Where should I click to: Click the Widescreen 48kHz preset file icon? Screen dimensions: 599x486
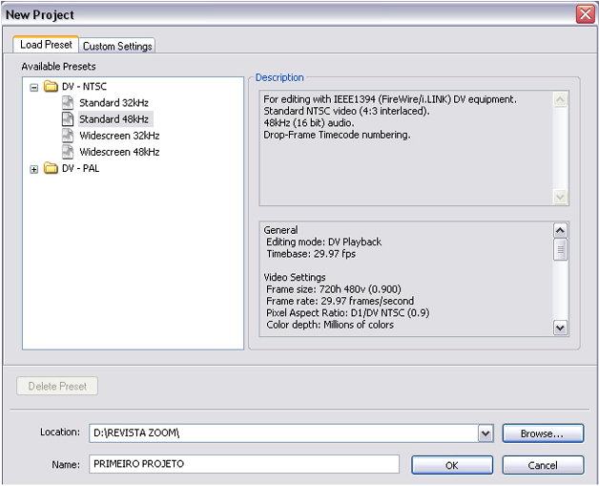[x=68, y=152]
